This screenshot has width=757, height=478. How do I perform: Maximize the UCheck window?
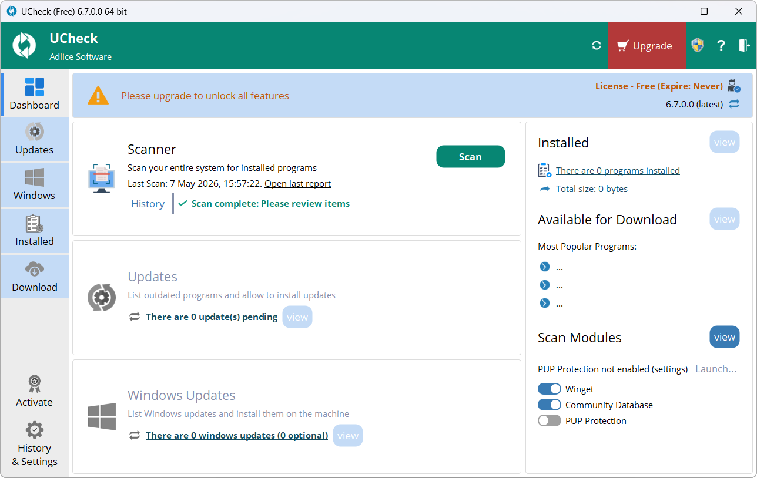click(704, 11)
